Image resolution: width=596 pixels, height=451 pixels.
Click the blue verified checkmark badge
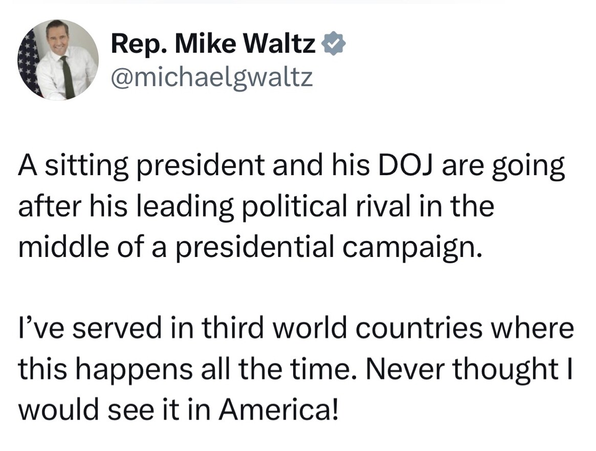point(334,44)
